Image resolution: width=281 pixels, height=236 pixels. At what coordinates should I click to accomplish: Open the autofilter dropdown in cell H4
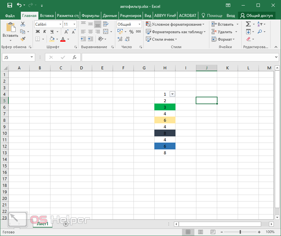[173, 94]
